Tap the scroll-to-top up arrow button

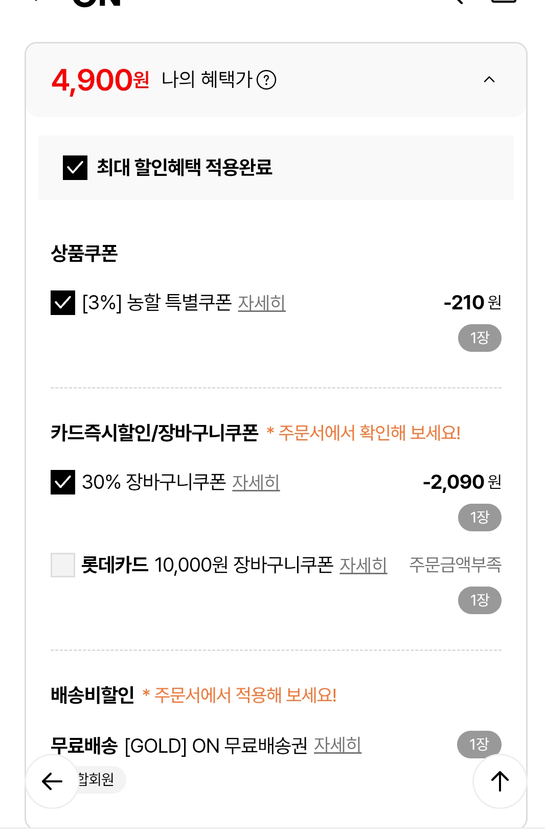(x=499, y=781)
